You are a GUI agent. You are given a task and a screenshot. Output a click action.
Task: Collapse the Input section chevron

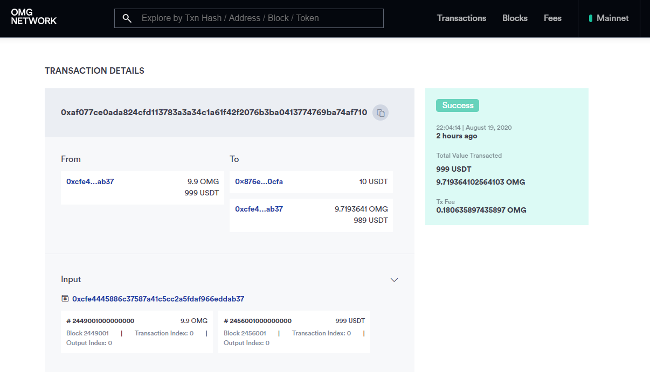(394, 279)
